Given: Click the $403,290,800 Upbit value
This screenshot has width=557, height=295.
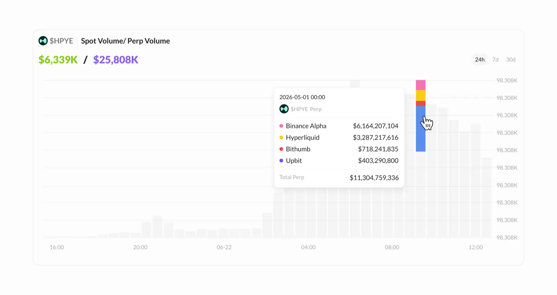Looking at the screenshot, I should [378, 160].
